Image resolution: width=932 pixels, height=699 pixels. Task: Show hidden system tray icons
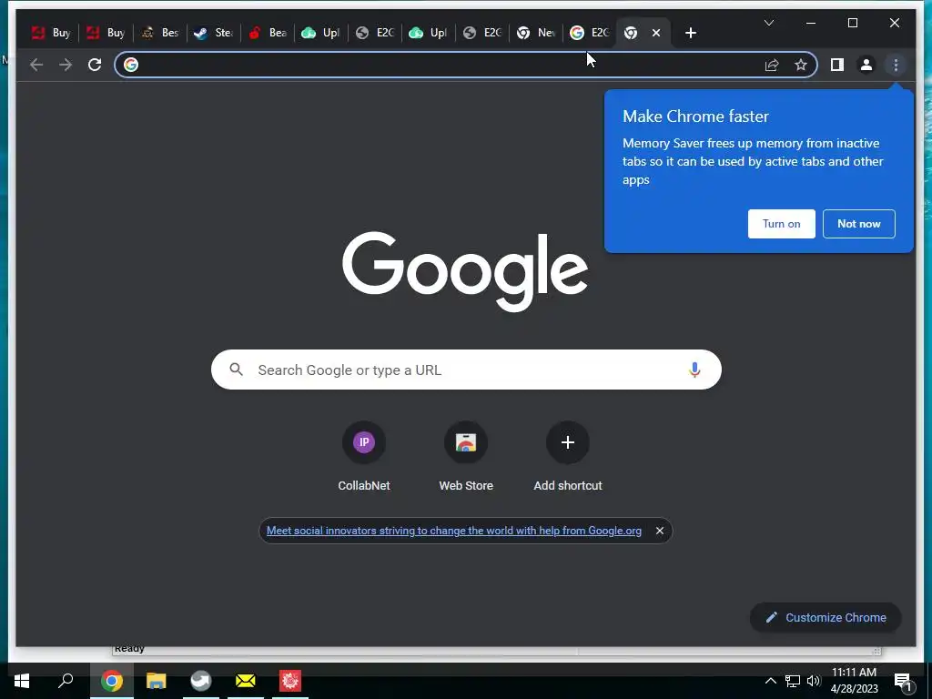point(770,681)
